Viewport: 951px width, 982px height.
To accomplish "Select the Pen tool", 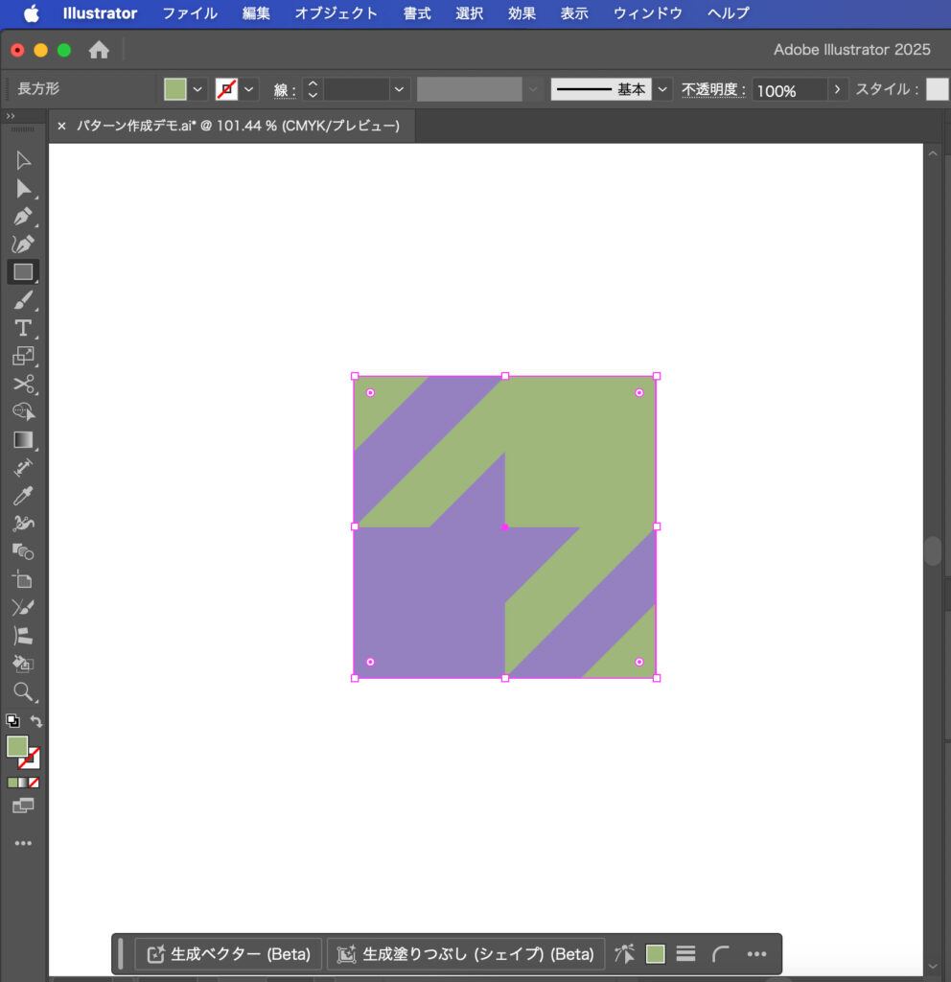I will 23,217.
